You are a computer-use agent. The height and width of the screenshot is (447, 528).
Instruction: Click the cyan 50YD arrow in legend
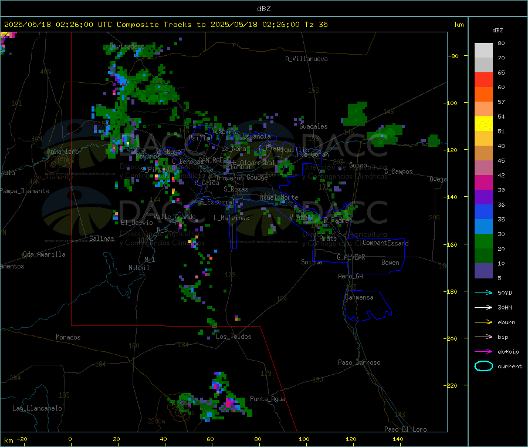coord(483,293)
